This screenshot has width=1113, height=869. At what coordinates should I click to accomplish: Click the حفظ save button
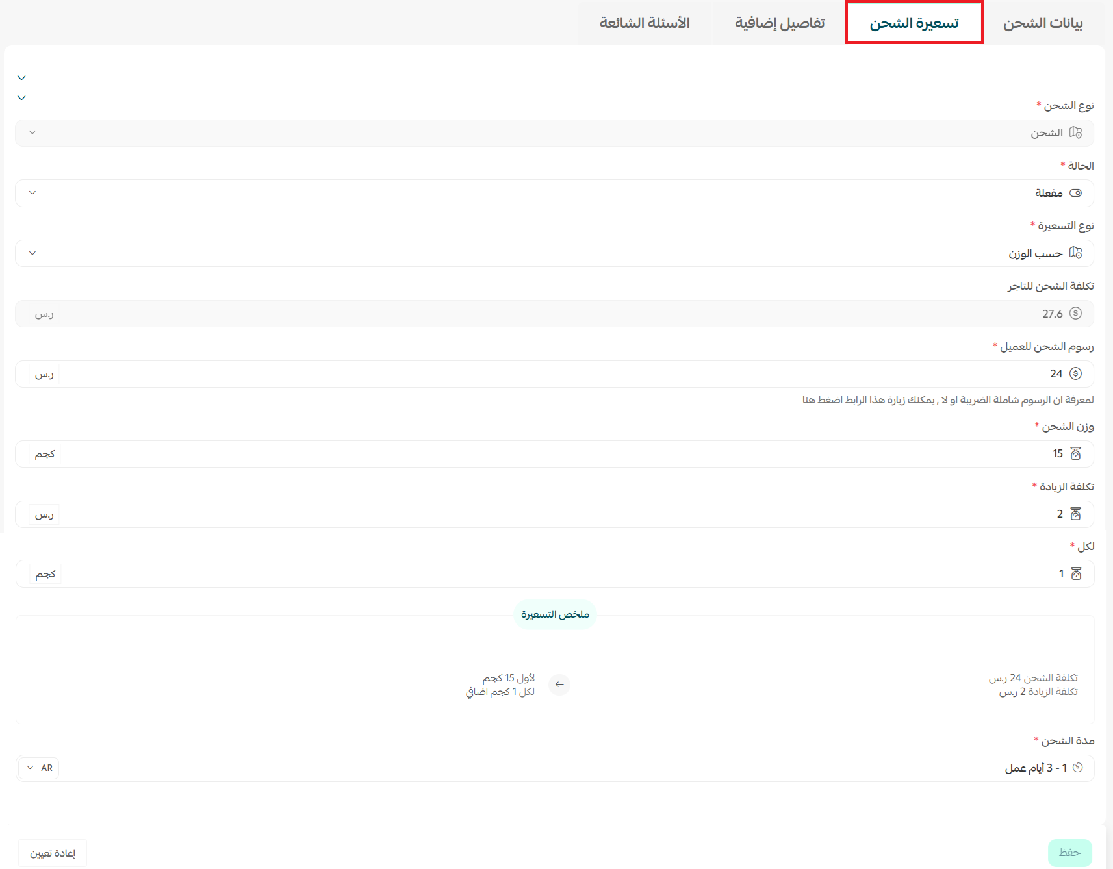pyautogui.click(x=1071, y=852)
